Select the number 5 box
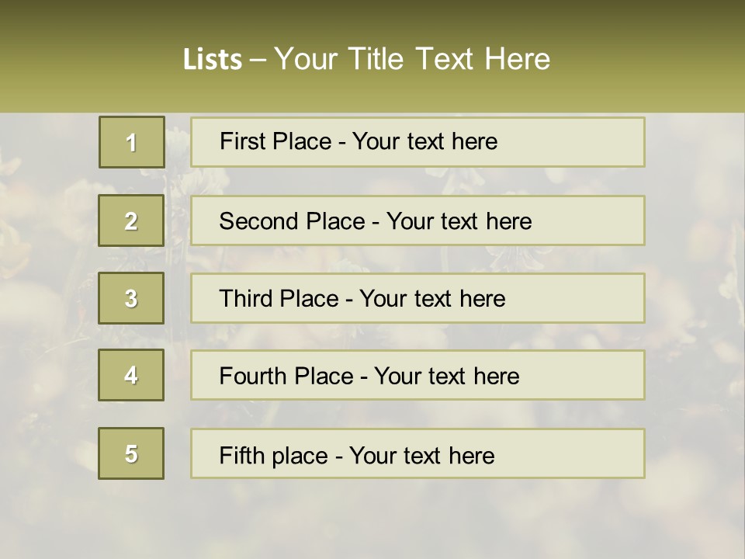 pyautogui.click(x=131, y=453)
